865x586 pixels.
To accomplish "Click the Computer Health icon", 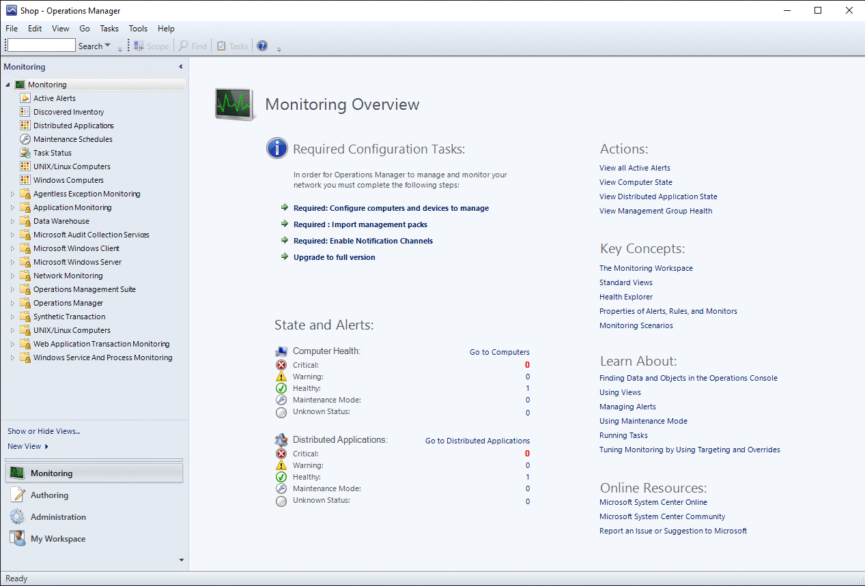I will 281,351.
